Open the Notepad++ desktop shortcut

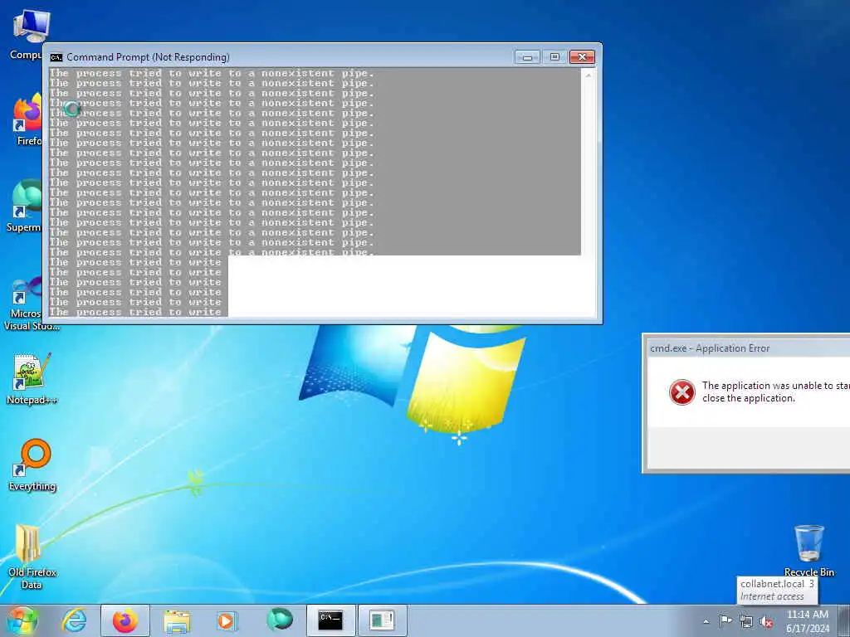pos(31,378)
